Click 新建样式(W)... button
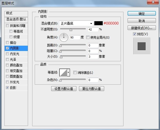This screenshot has width=160, height=130. tap(142, 28)
